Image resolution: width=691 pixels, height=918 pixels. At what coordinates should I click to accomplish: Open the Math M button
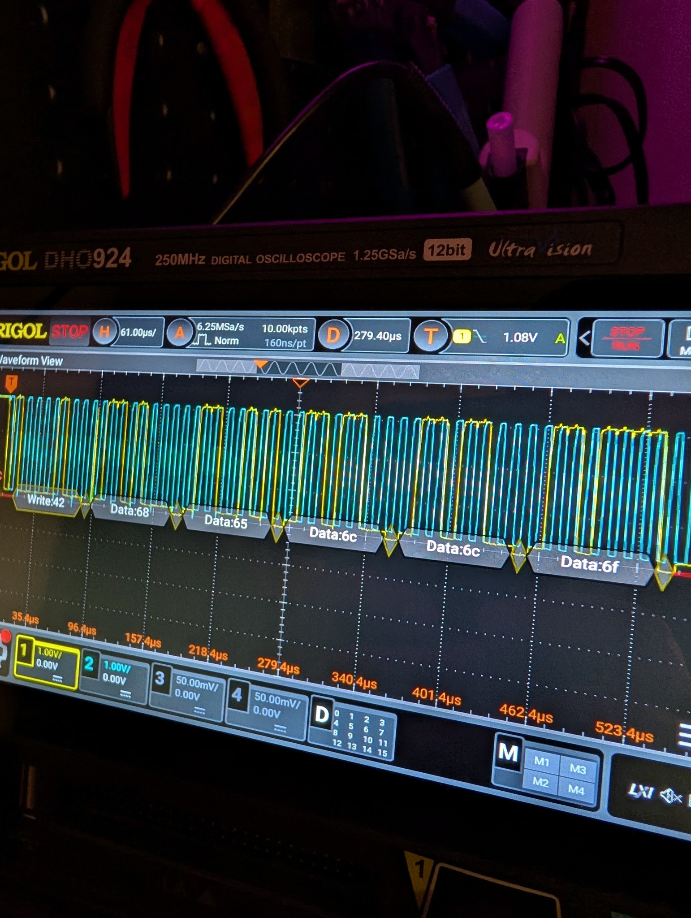click(x=508, y=753)
